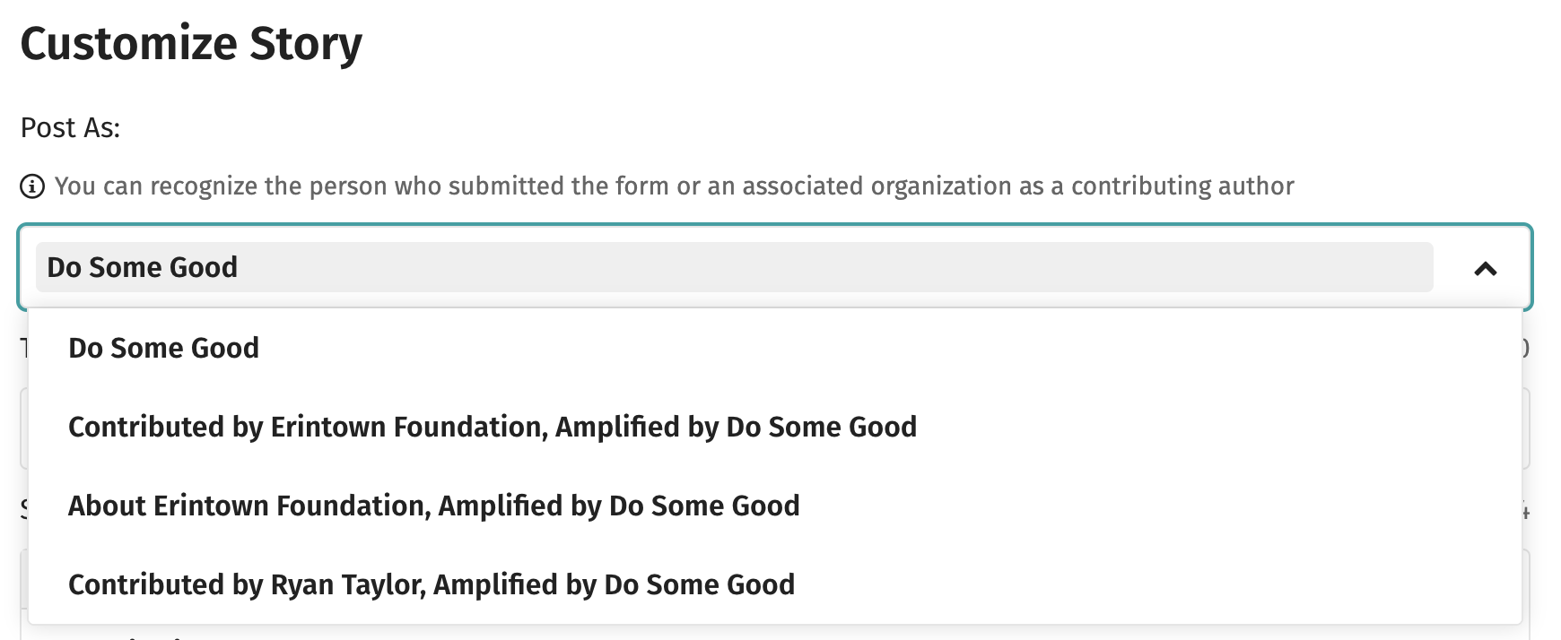The width and height of the screenshot is (1561, 640).
Task: Click the counter parenthesis peeking out at the right edge
Action: tap(1526, 348)
